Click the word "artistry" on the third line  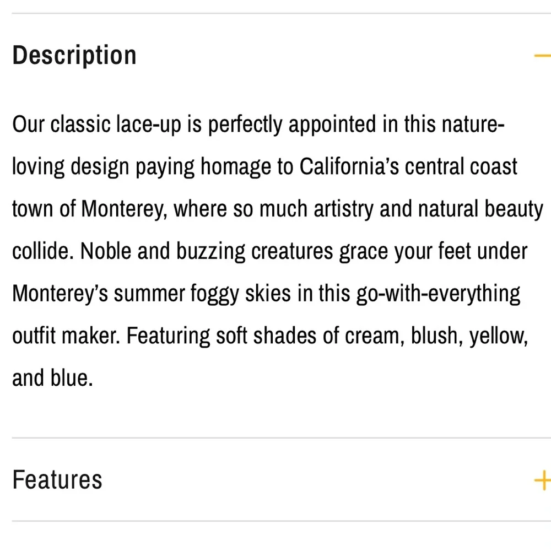pyautogui.click(x=343, y=210)
